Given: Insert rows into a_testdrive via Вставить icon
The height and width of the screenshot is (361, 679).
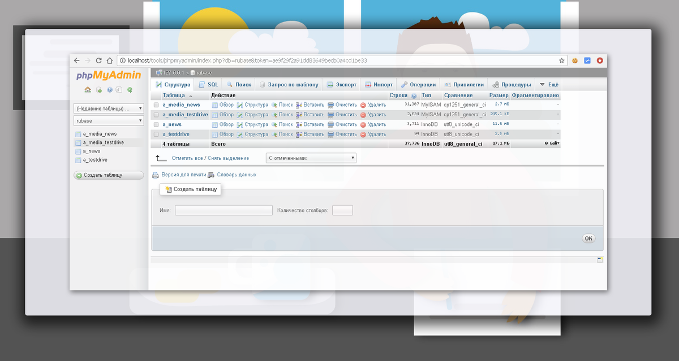Looking at the screenshot, I should (299, 134).
